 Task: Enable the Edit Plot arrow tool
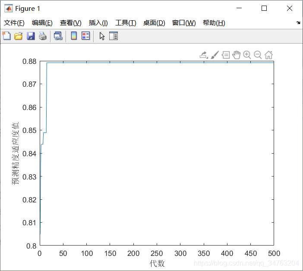102,36
